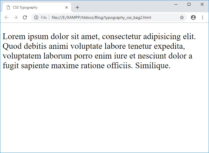
Task: Maximize the Chrome window
Action: point(189,4)
